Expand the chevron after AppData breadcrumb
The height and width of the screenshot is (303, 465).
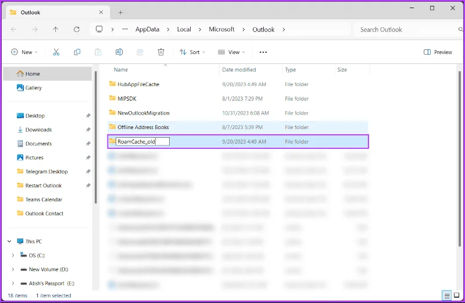coord(168,30)
